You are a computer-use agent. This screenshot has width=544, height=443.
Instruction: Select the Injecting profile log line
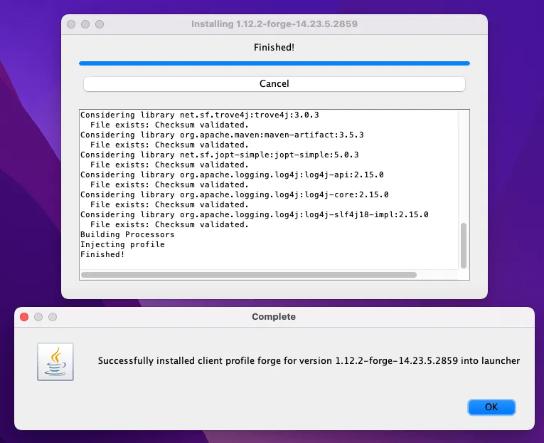(x=122, y=244)
